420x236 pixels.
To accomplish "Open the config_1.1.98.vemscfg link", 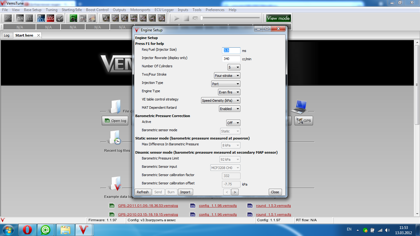I will [x=218, y=206].
